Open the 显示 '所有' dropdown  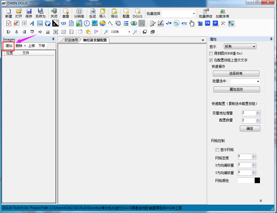click(240, 46)
